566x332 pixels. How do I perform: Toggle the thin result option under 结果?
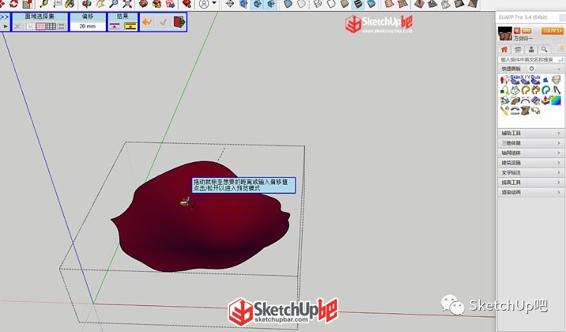pos(115,27)
